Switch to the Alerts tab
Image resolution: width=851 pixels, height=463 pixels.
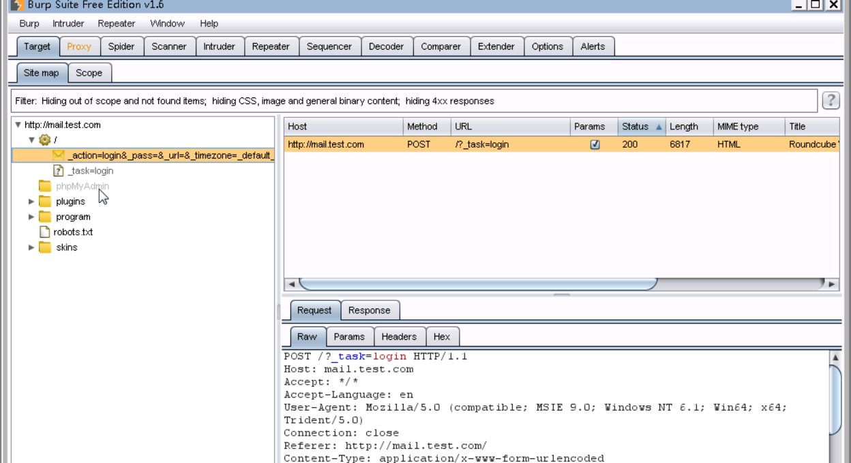593,46
